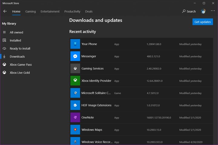Viewport: 218px width, 145px height.
Task: Click version number 10.2003.15.0
Action: 154,130
